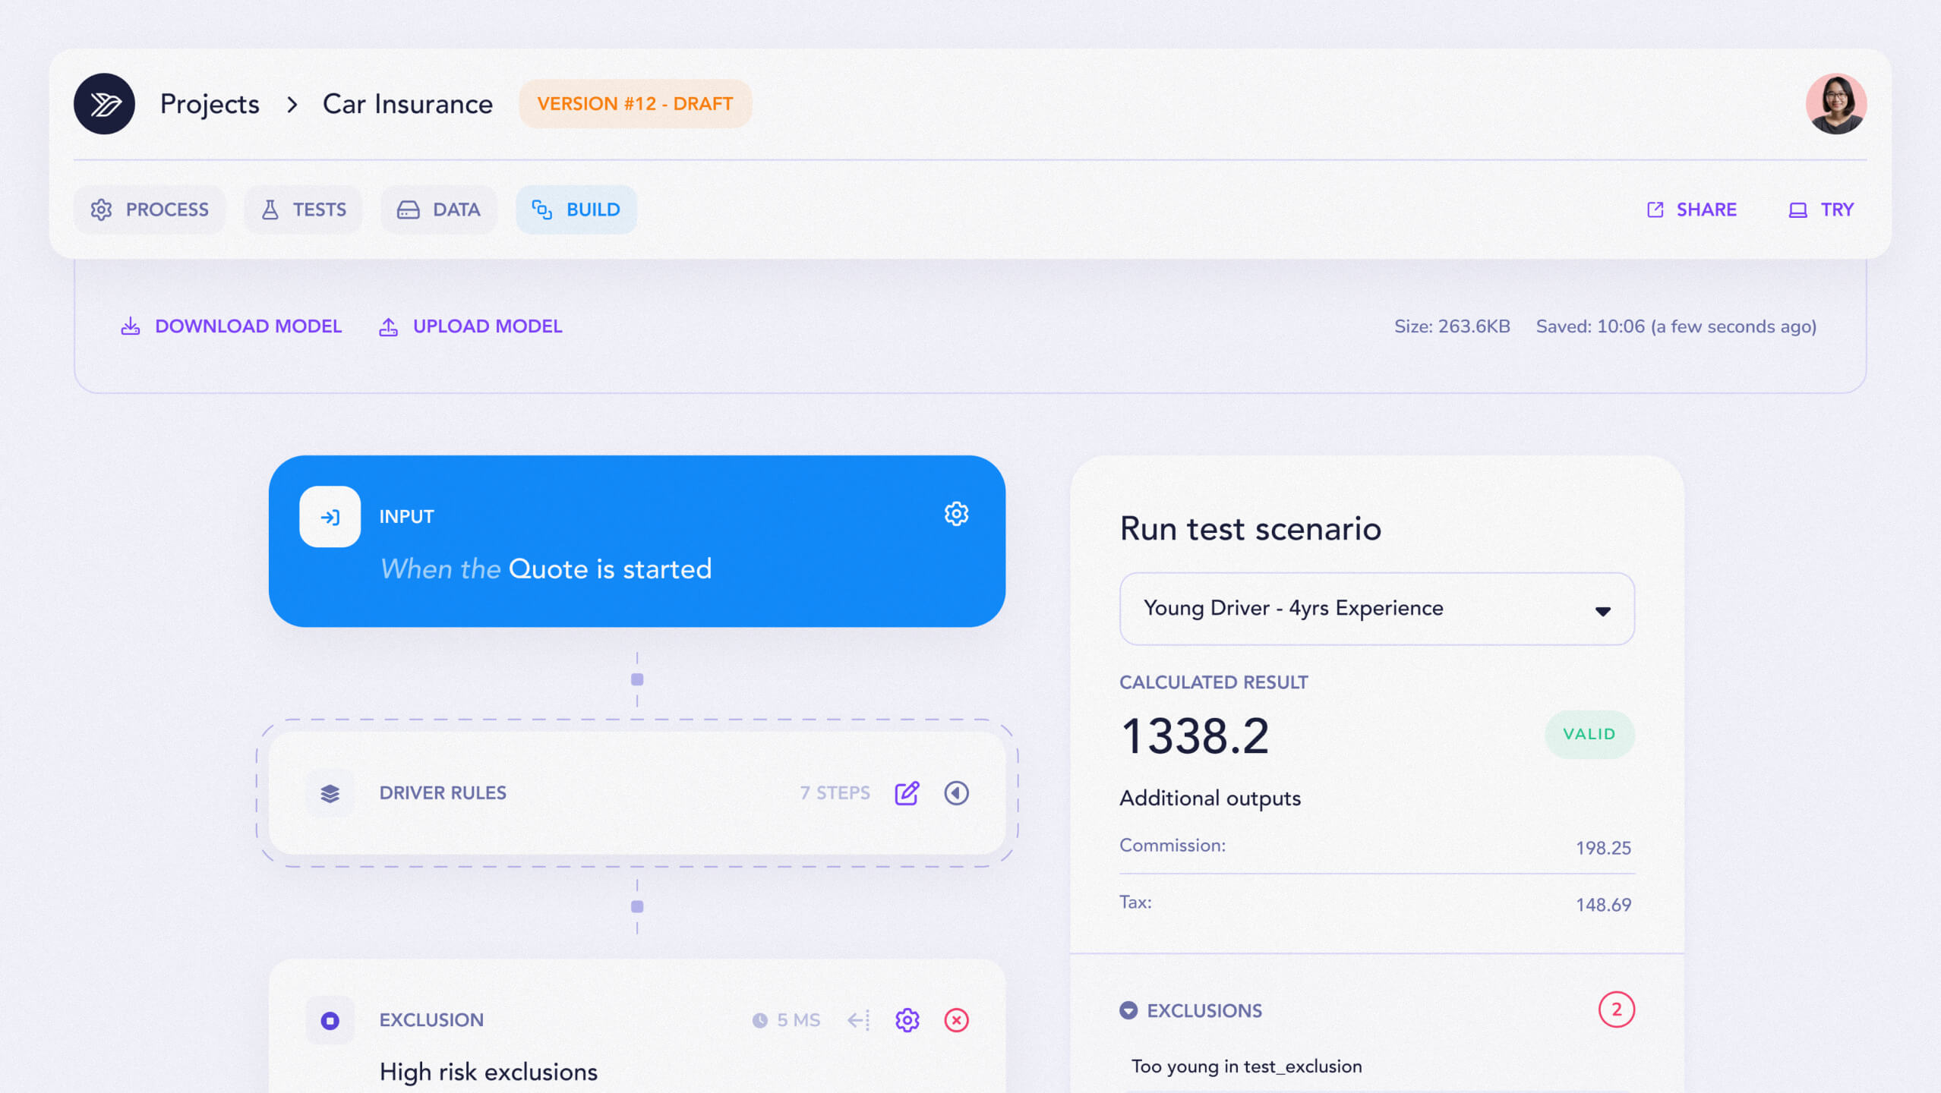Click the Share button
This screenshot has height=1093, width=1941.
click(x=1691, y=209)
